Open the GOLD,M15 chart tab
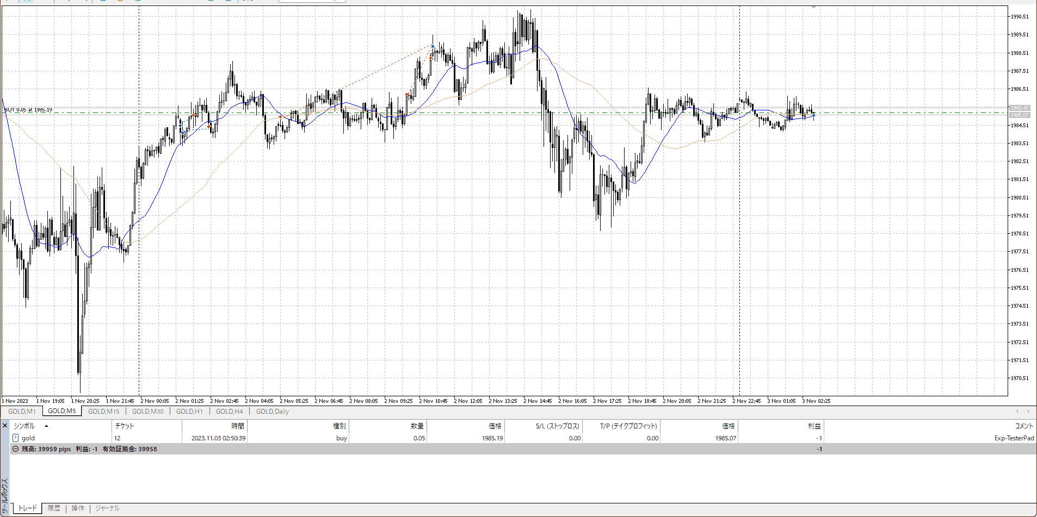Image resolution: width=1037 pixels, height=517 pixels. [103, 412]
